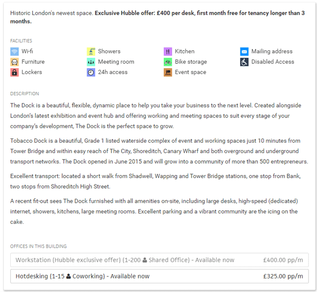Click the Disabled Access wheelchair icon
Image resolution: width=320 pixels, height=292 pixels.
244,62
